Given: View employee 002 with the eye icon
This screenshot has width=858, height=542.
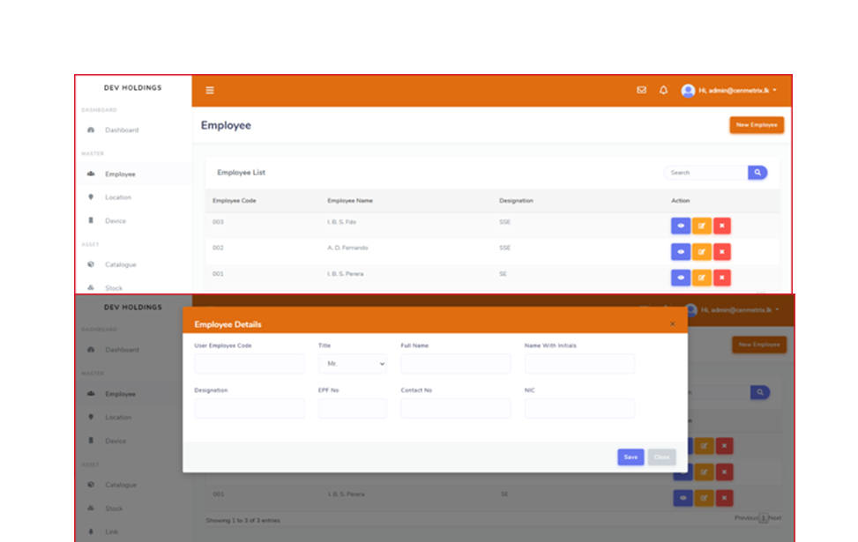Looking at the screenshot, I should (x=680, y=252).
